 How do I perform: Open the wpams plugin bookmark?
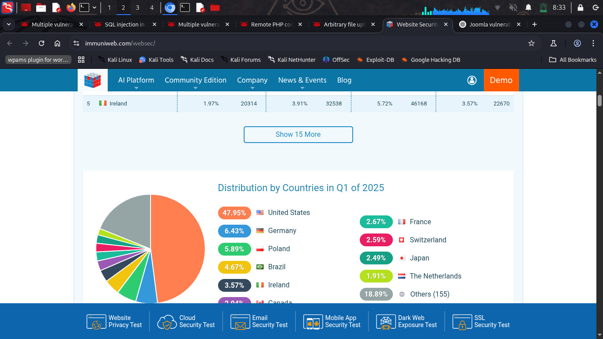(x=38, y=60)
